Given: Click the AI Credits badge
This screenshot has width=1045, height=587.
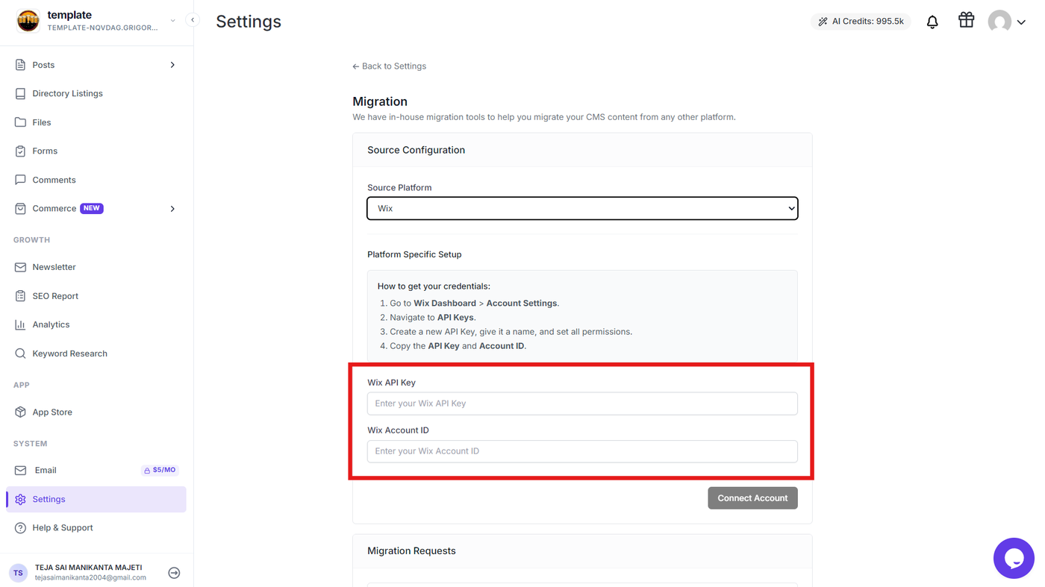Looking at the screenshot, I should pyautogui.click(x=861, y=22).
